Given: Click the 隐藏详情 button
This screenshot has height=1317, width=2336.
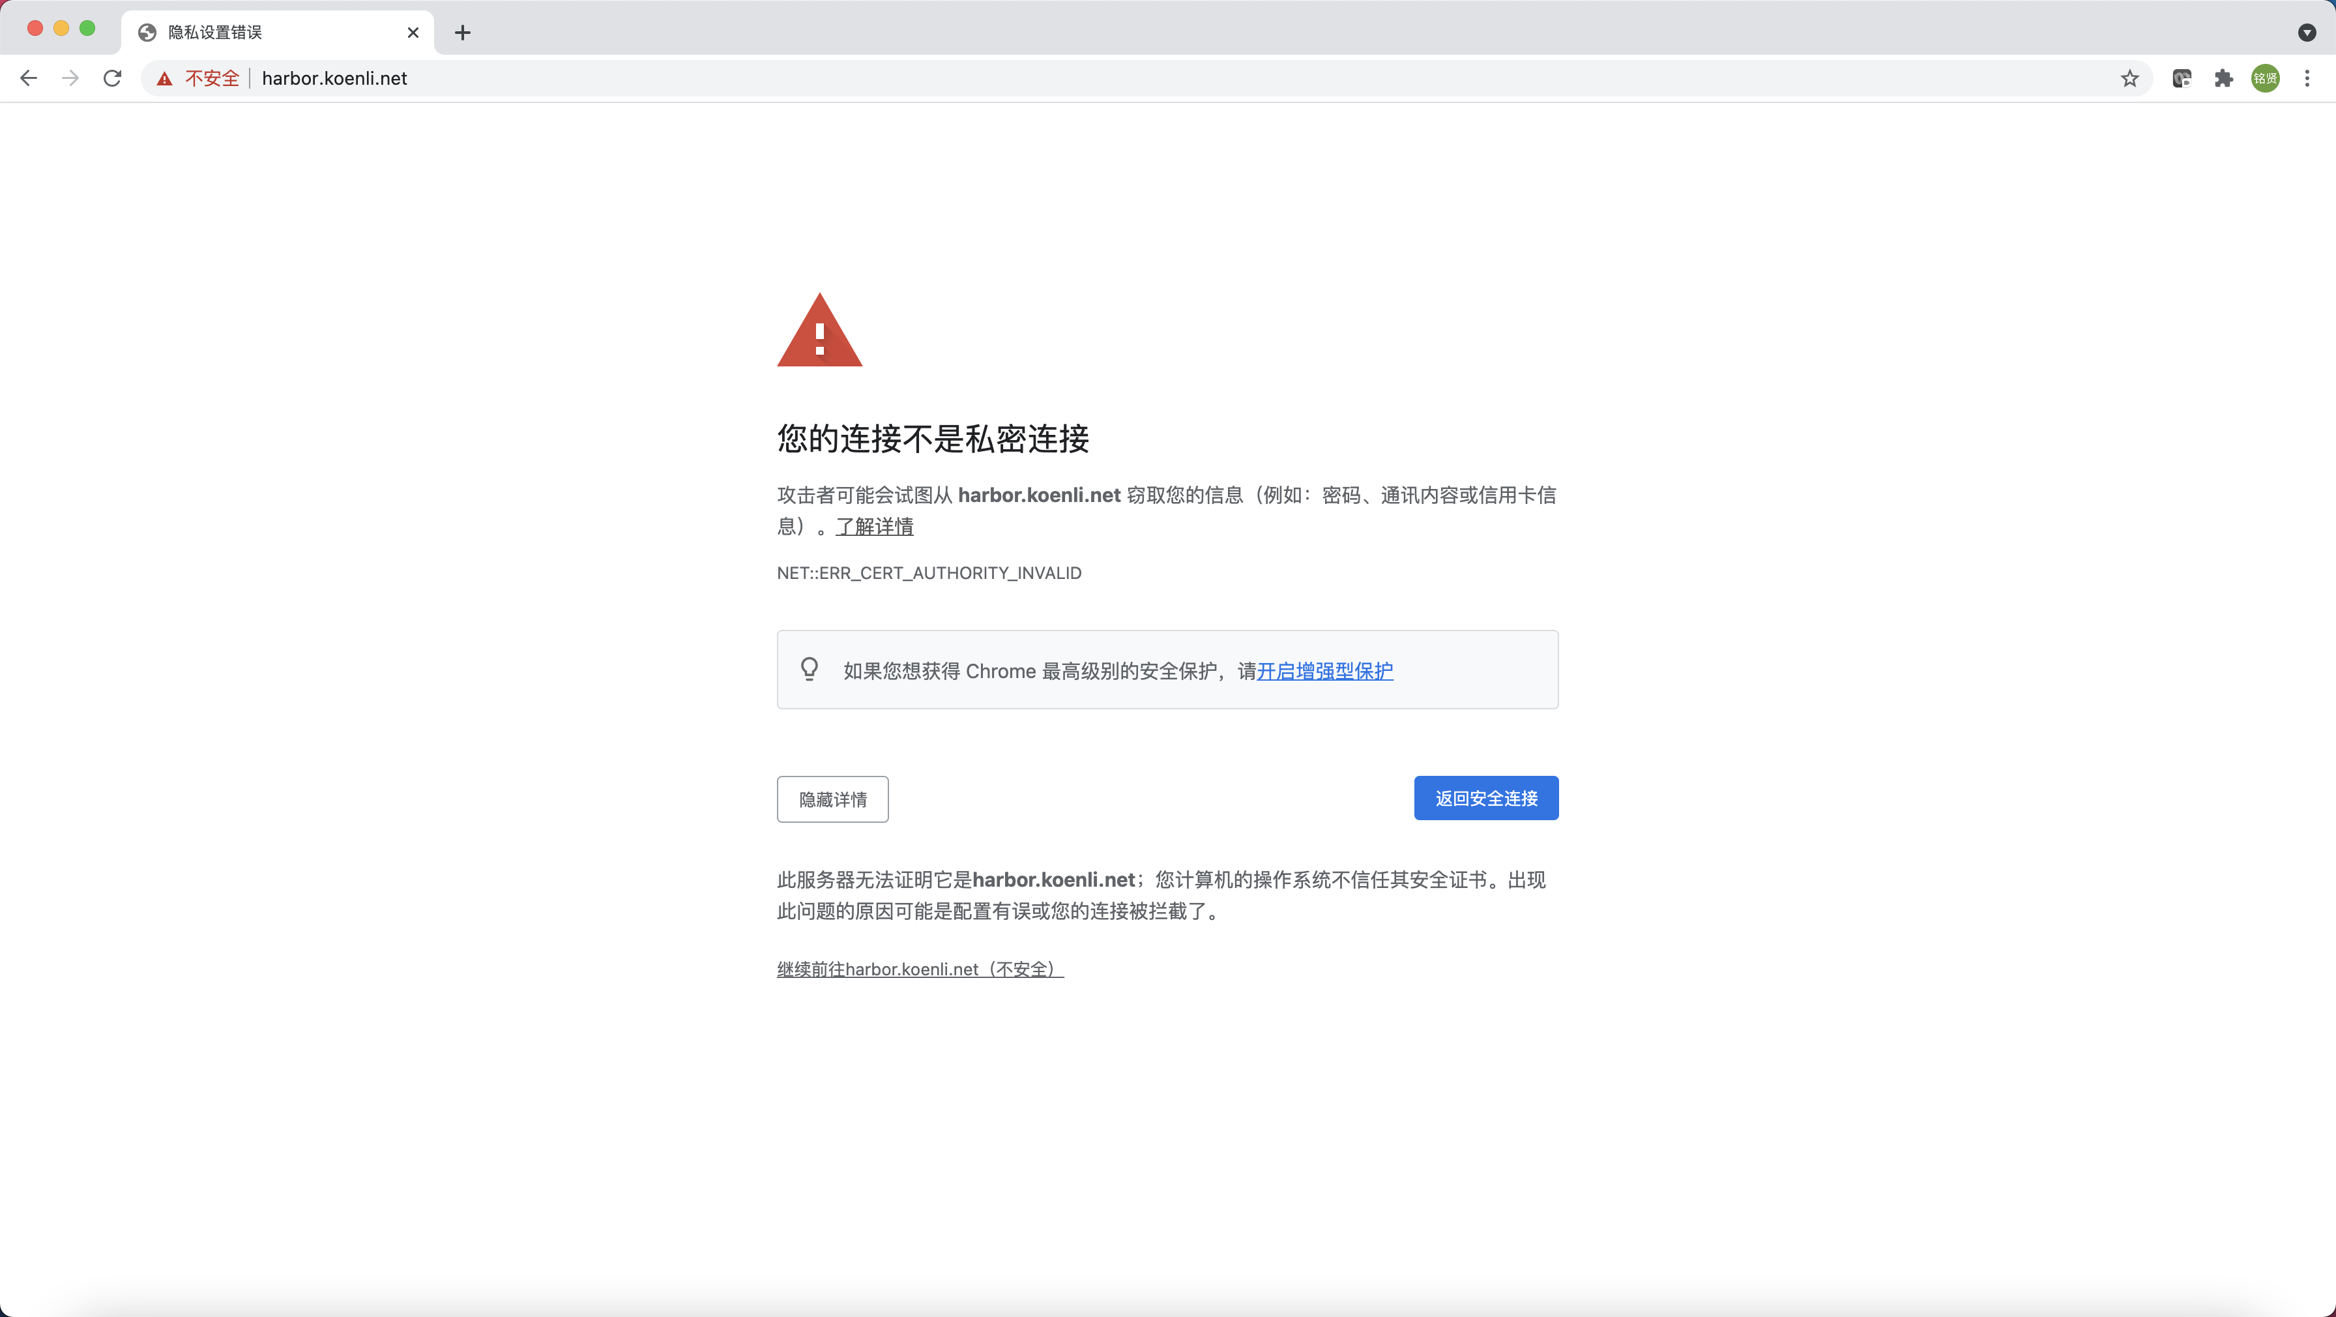Looking at the screenshot, I should click(832, 799).
